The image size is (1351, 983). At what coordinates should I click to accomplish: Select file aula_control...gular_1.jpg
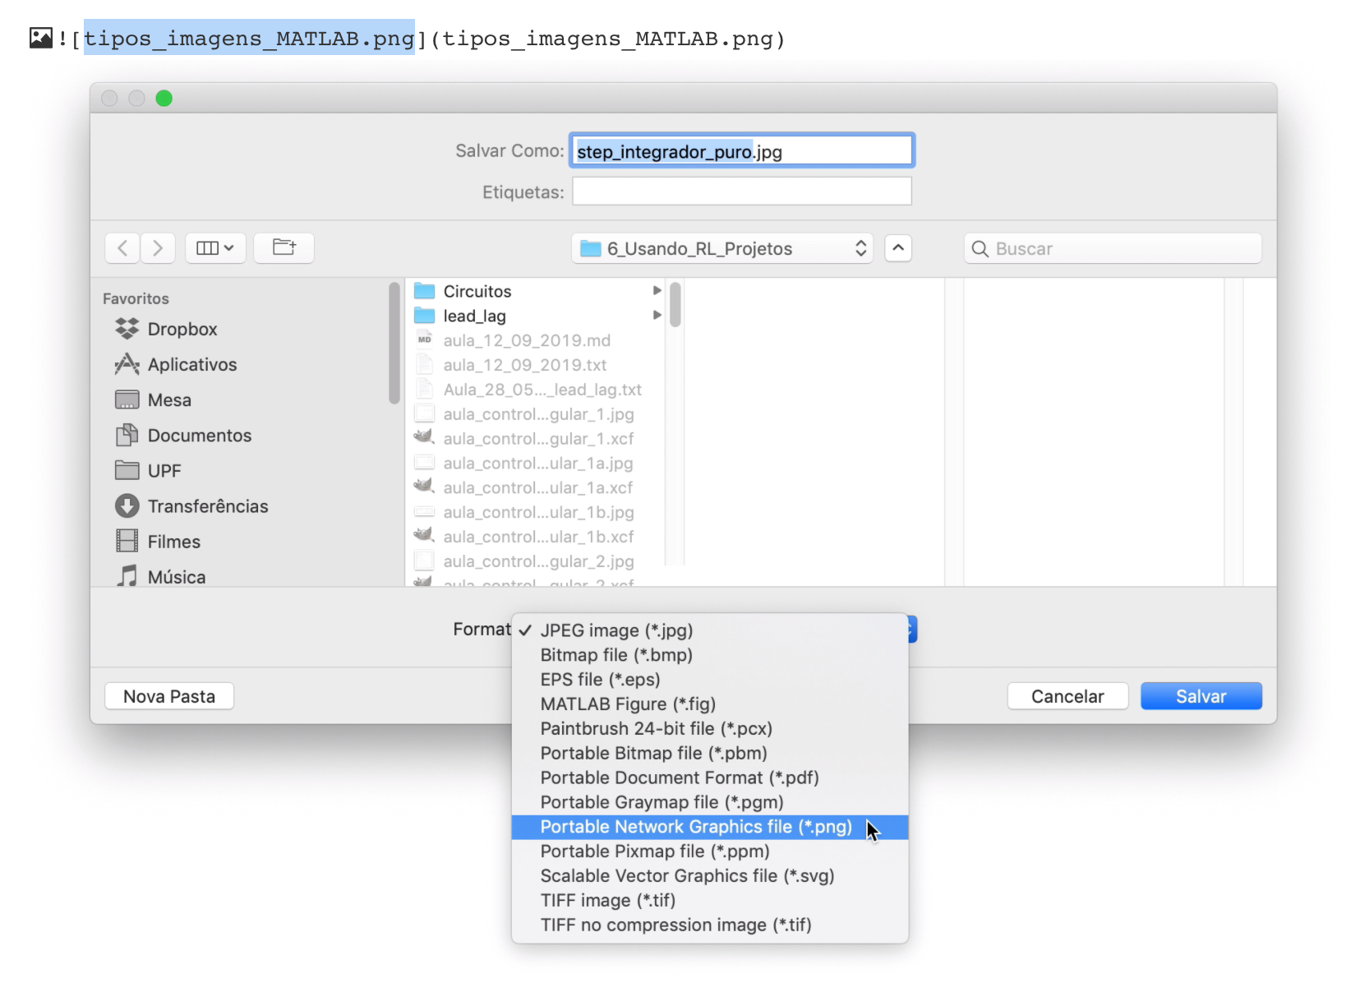point(538,414)
